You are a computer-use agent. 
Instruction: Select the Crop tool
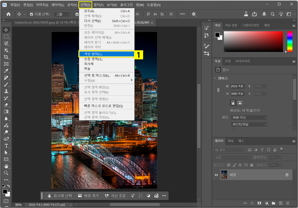pos(6,57)
